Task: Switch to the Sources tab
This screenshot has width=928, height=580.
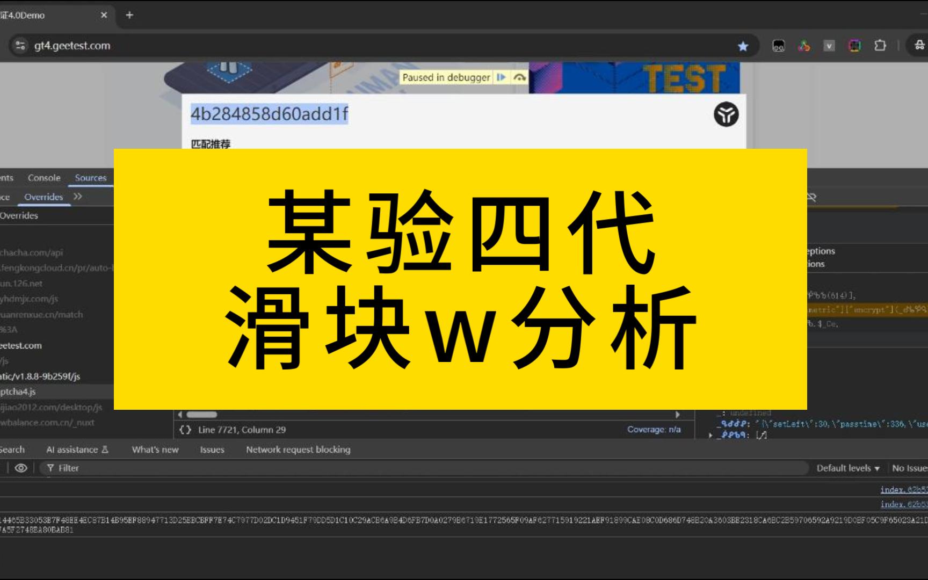Action: click(x=91, y=178)
